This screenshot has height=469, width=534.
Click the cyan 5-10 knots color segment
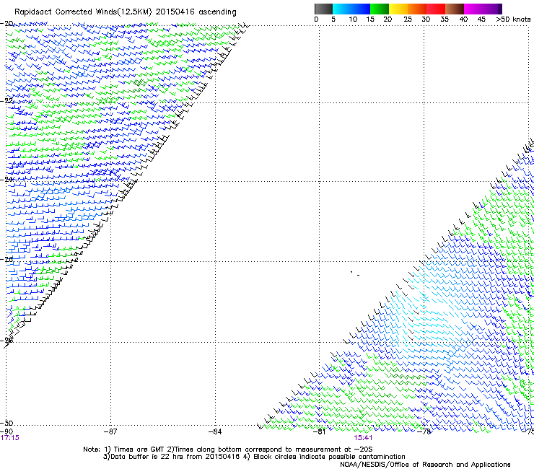342,9
